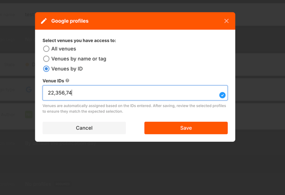
Task: Click the helper text under the field
Action: click(x=134, y=109)
